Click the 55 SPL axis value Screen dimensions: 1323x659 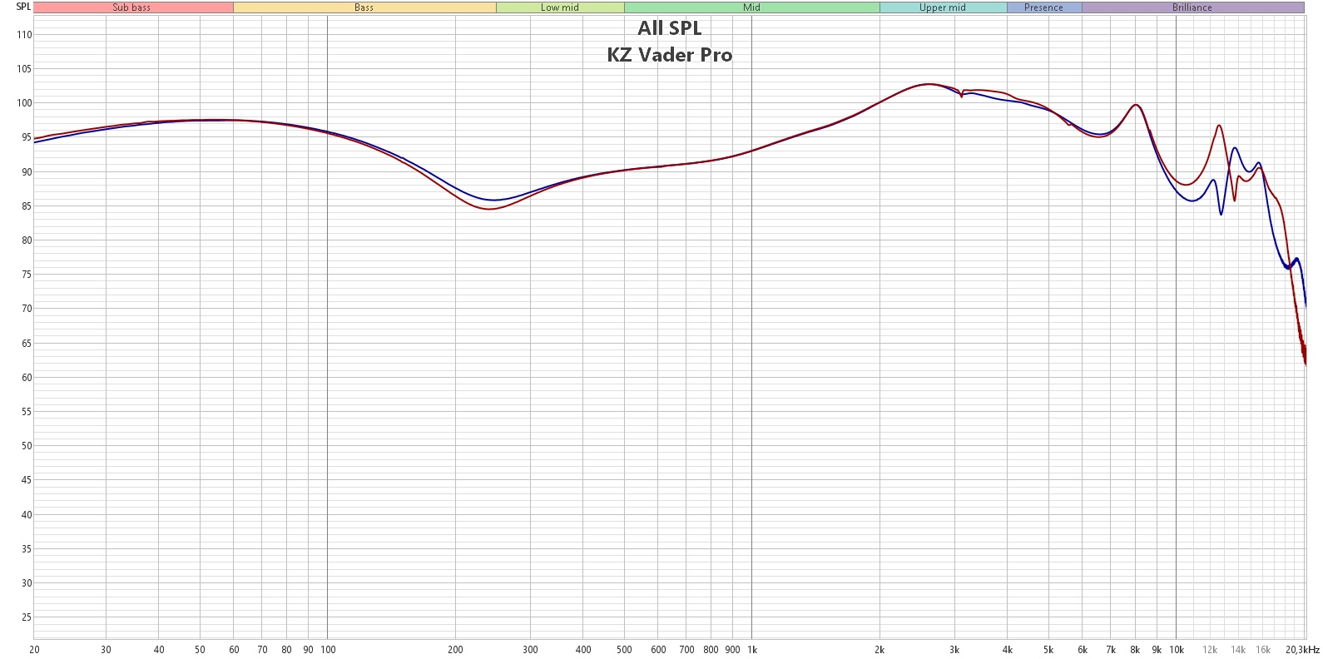tap(27, 412)
